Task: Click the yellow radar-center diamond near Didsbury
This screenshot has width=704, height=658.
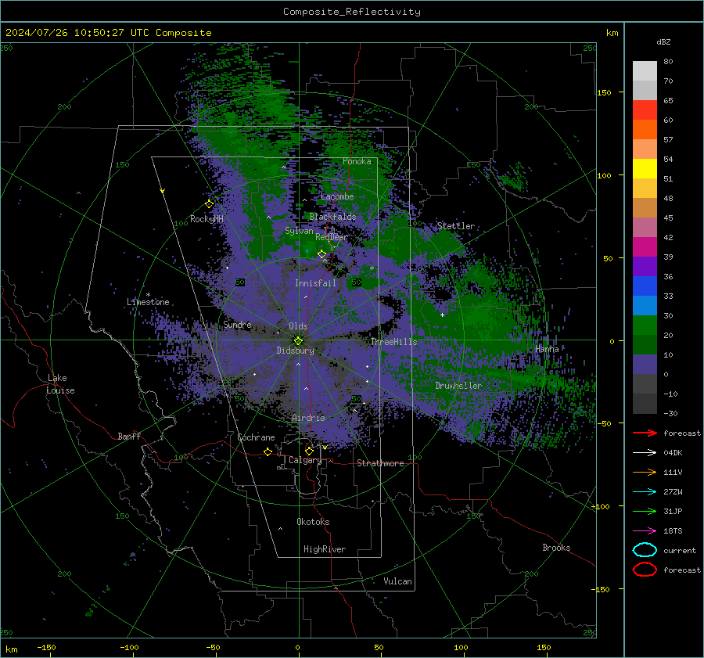Action: (298, 340)
